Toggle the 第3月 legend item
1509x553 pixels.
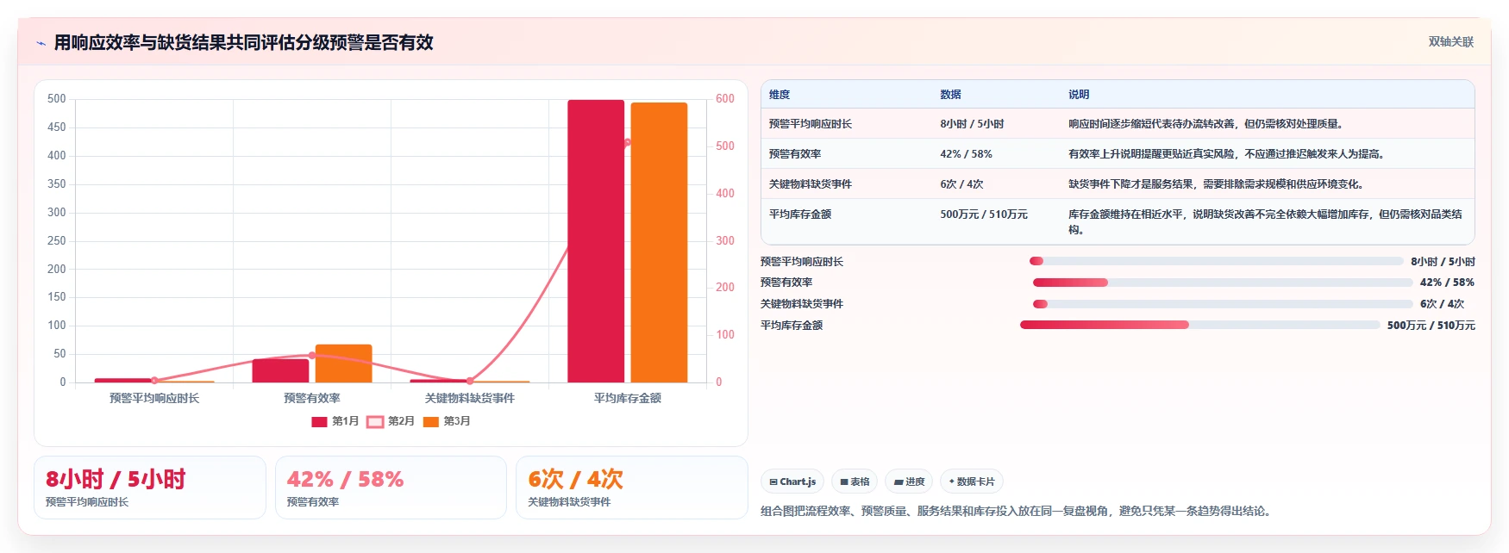click(x=447, y=421)
